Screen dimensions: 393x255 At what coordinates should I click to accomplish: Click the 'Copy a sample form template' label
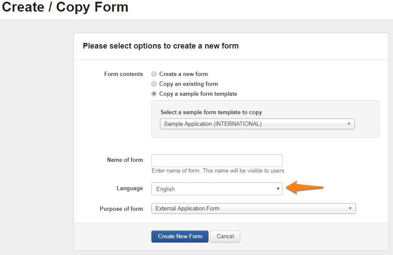[x=198, y=94]
